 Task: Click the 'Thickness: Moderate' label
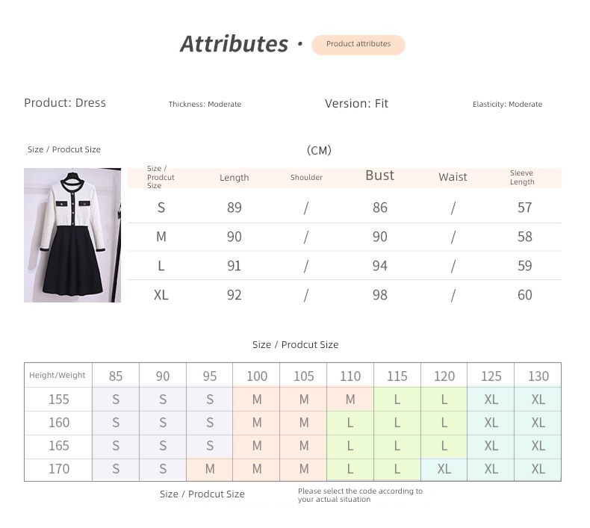point(205,104)
